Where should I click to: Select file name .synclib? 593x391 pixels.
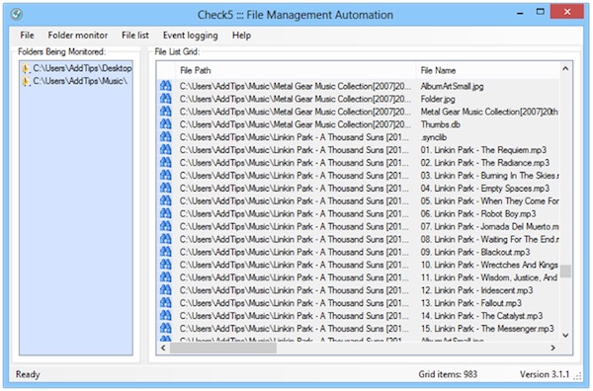click(434, 137)
